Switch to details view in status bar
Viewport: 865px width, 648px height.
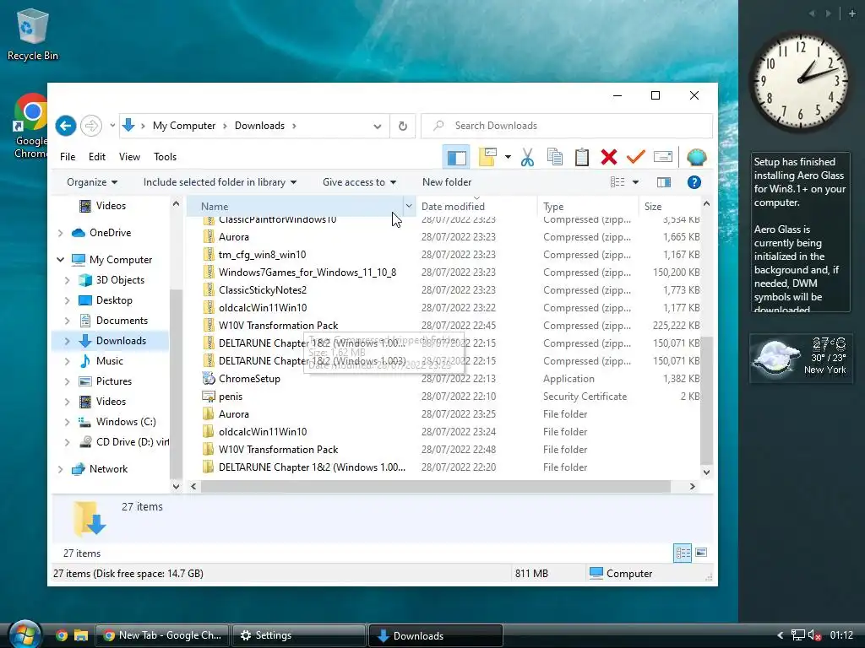(683, 553)
